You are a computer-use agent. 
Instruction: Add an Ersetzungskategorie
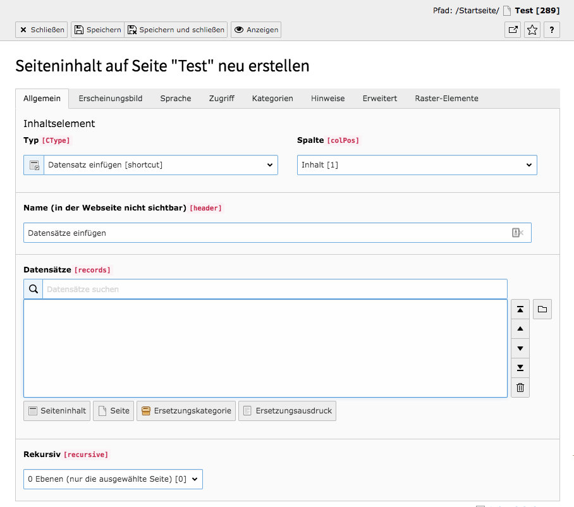[x=186, y=410]
